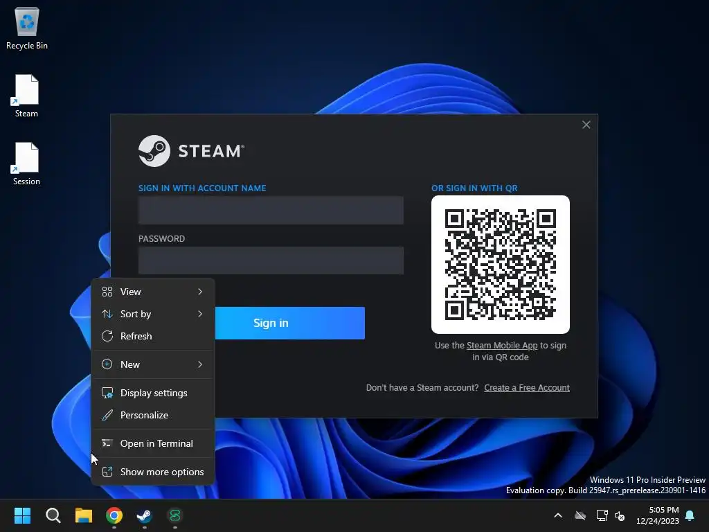Focus the Password input field

pyautogui.click(x=271, y=260)
